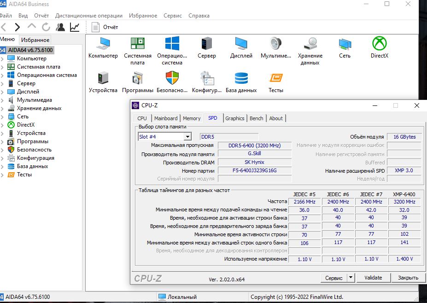Click the Отчёт report button in toolbar
The height and width of the screenshot is (303, 427).
[105, 27]
